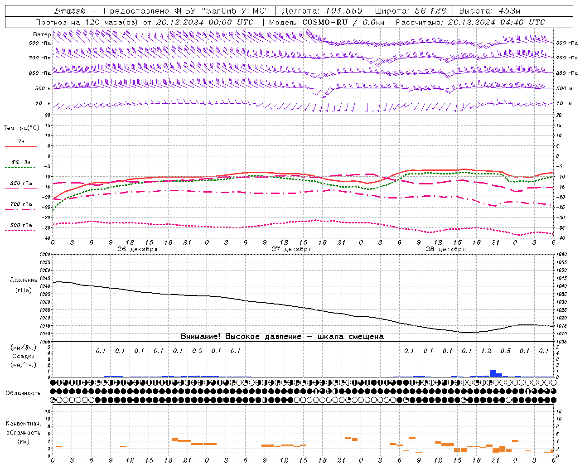This screenshot has width=580, height=464.
Task: Click the 26 декабря date label
Action: pyautogui.click(x=138, y=249)
